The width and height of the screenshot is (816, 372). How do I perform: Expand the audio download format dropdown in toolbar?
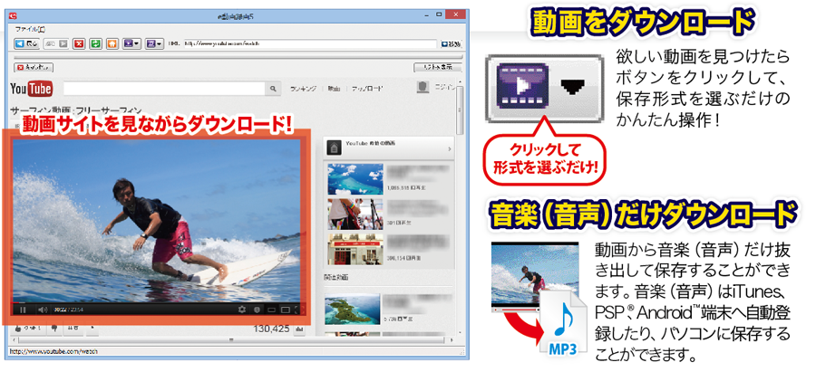click(156, 43)
